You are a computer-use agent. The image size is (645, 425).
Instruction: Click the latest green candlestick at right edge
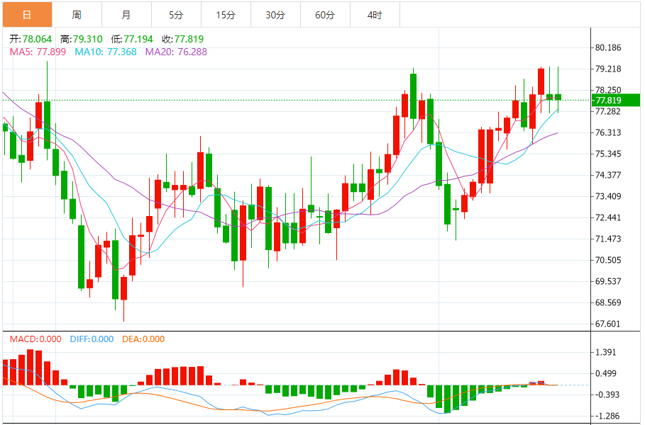pos(558,97)
